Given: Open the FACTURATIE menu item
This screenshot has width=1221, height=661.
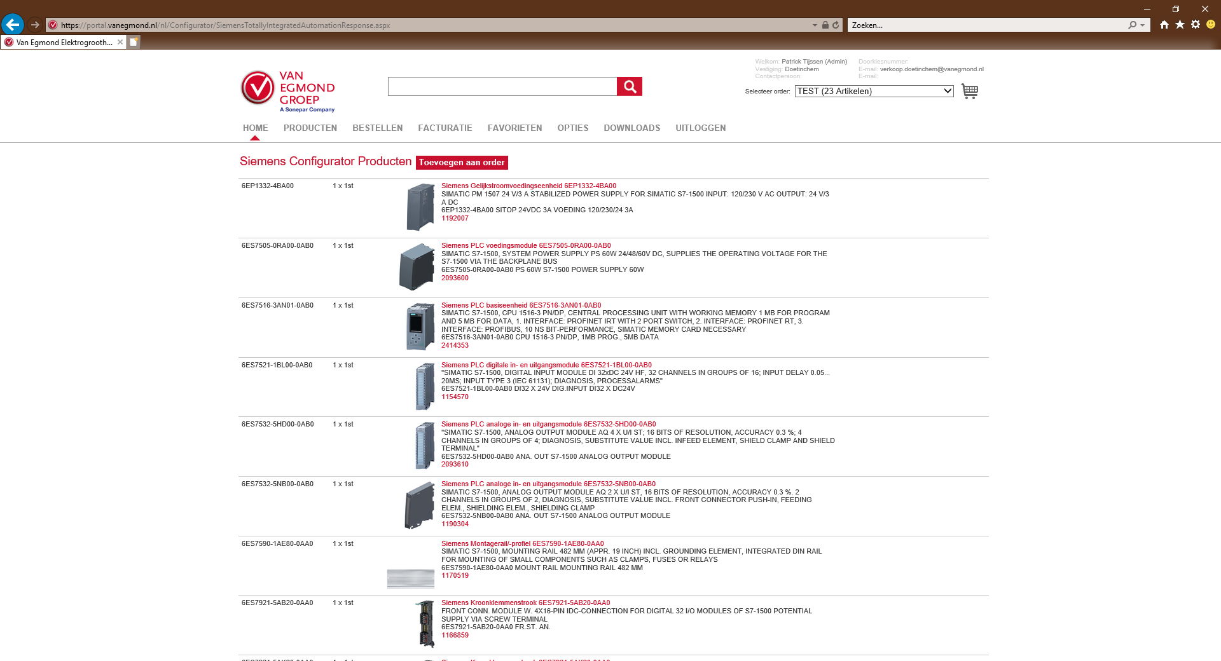Looking at the screenshot, I should tap(445, 128).
